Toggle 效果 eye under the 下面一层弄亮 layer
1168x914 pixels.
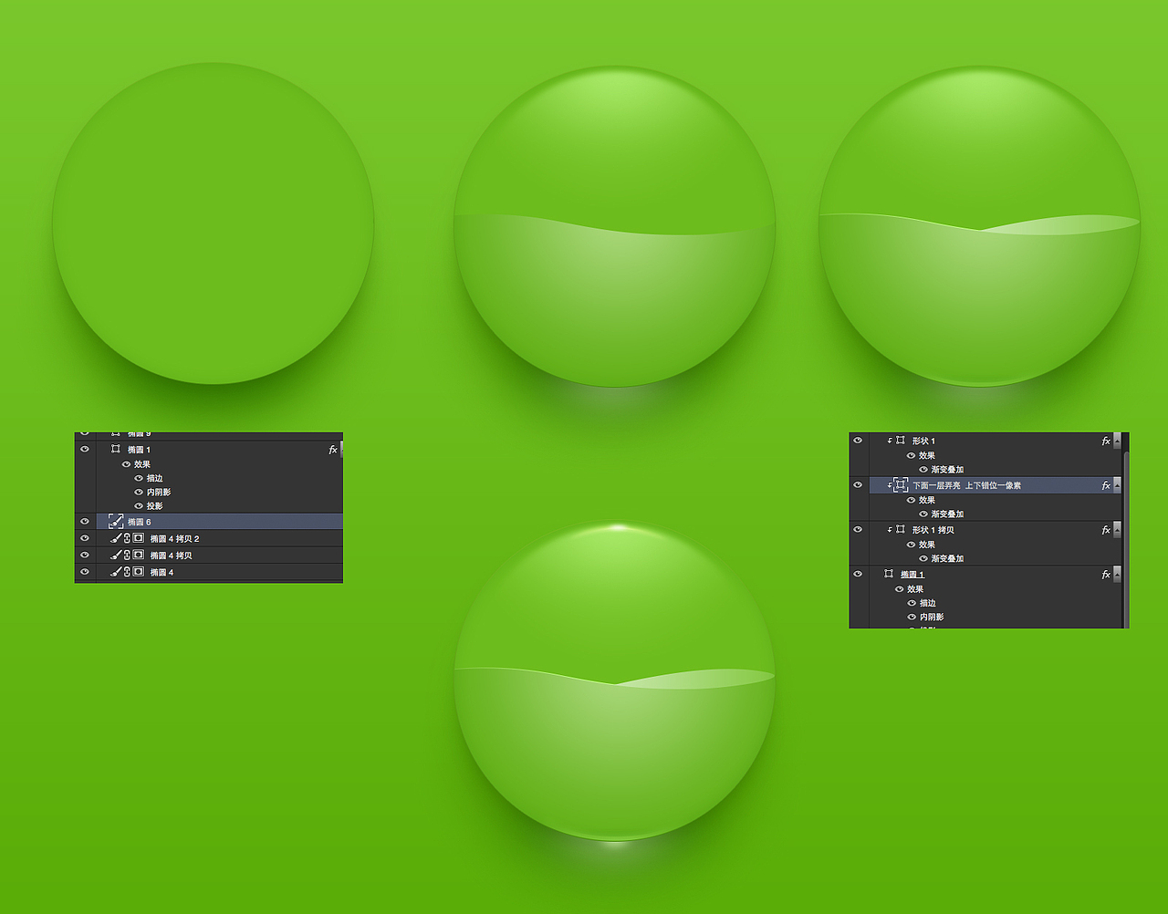pos(911,500)
